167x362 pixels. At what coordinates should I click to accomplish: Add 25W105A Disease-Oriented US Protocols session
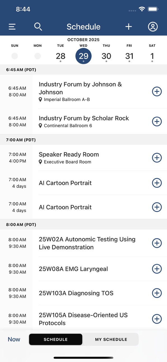click(157, 319)
